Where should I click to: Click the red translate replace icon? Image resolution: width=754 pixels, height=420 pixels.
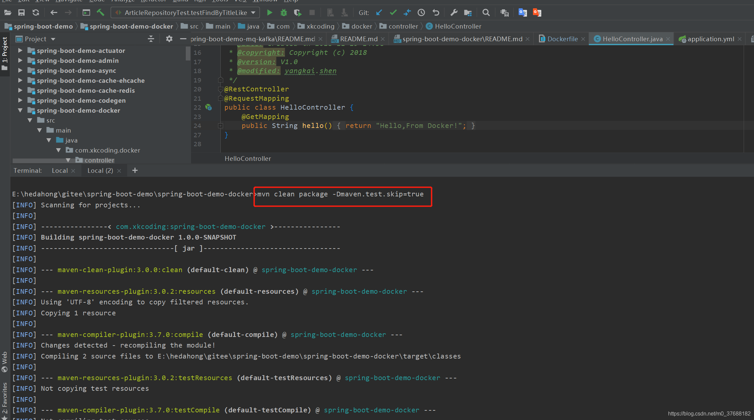tap(537, 13)
